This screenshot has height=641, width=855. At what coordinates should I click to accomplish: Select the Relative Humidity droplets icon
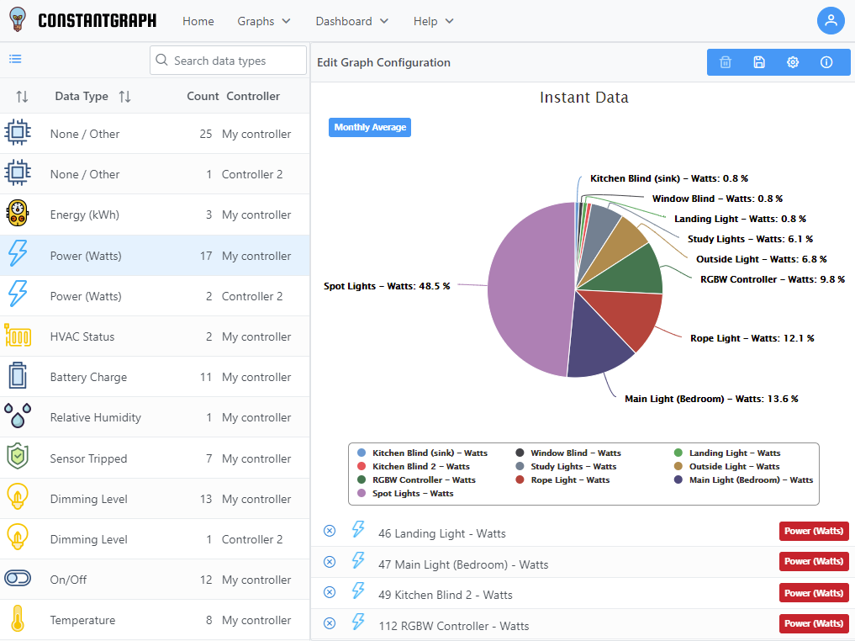18,416
